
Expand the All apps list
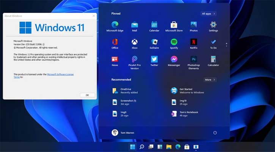pos(208,14)
